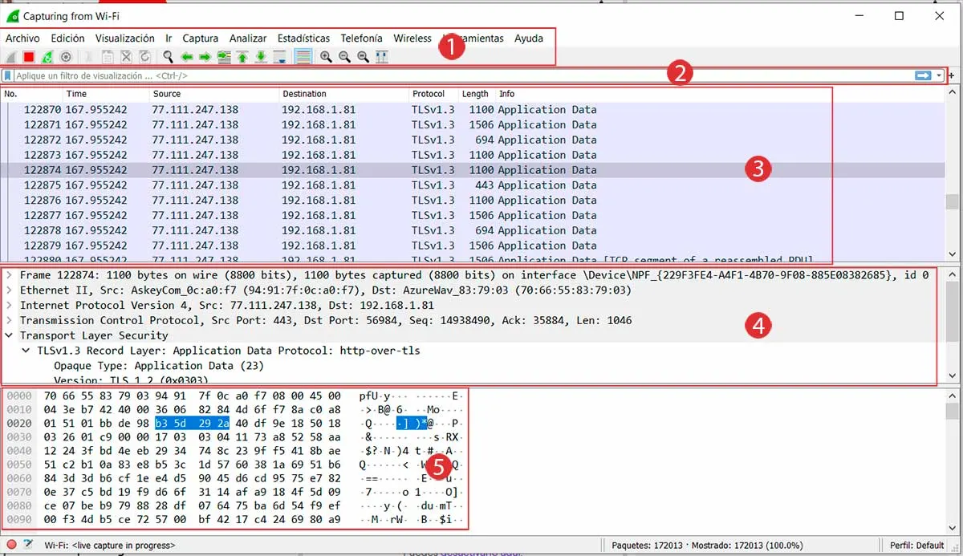Viewport: 963px width, 556px height.
Task: Click Paquetes: 172013 status text
Action: [x=648, y=546]
